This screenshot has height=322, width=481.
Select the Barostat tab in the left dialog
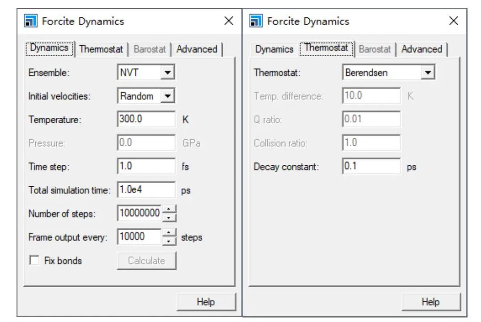click(x=149, y=49)
